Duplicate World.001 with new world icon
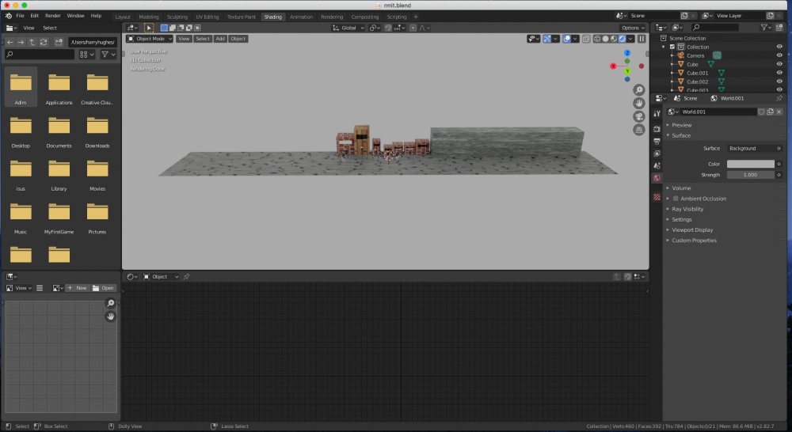Viewport: 792px width, 432px height. click(x=770, y=112)
